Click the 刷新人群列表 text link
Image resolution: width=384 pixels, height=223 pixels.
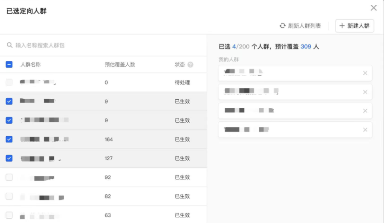coord(304,26)
